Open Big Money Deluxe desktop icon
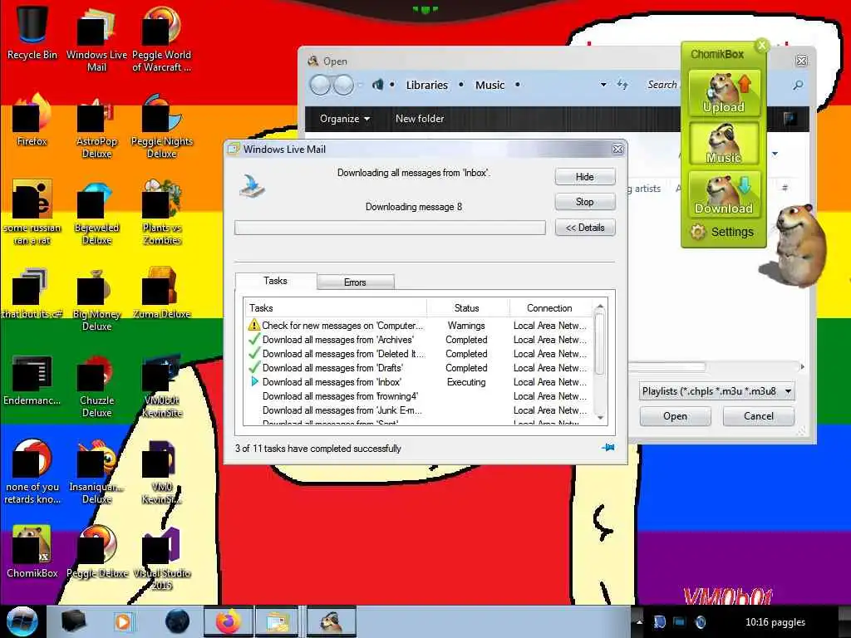 (96, 299)
